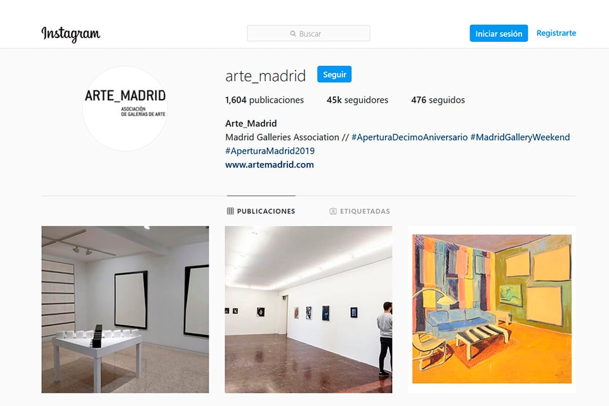This screenshot has height=406, width=609.
Task: Click the etiquetadas tagged-person icon
Action: [x=333, y=211]
